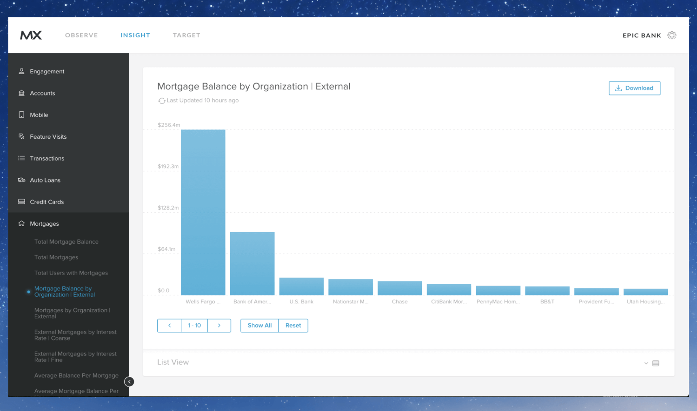Screen dimensions: 697x411
Task: Switch to the Observe tab
Action: pos(81,35)
